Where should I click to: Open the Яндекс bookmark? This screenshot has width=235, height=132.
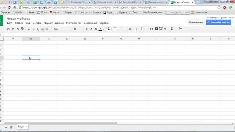click(30, 12)
